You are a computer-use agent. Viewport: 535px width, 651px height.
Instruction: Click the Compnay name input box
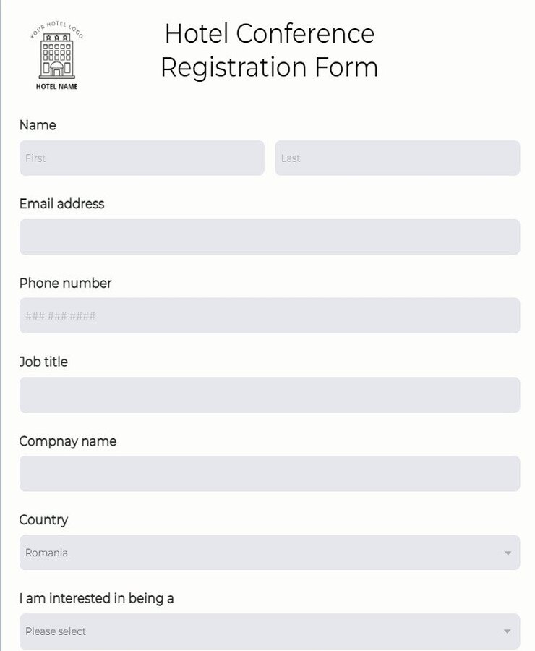[267, 474]
